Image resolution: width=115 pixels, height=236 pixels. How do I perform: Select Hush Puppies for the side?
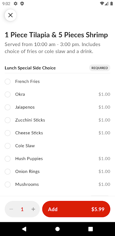pyautogui.click(x=57, y=159)
